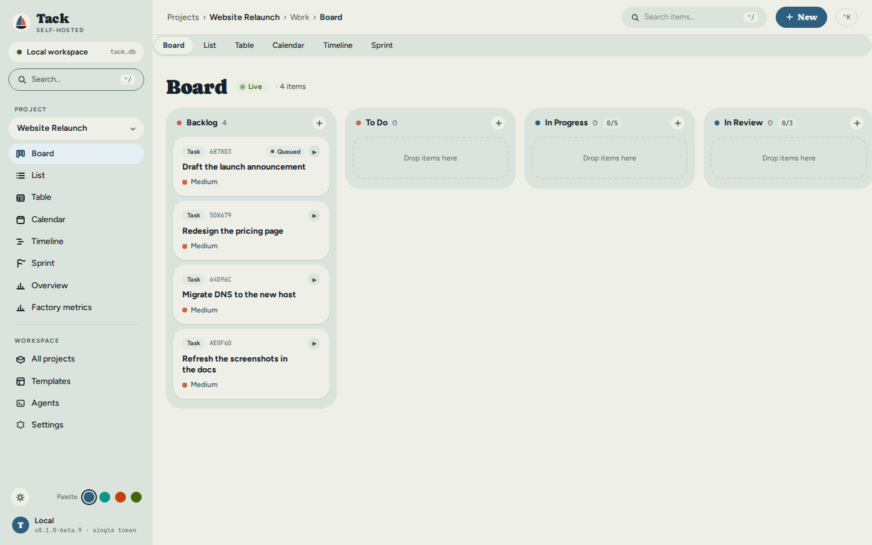This screenshot has width=872, height=545.
Task: Add an item to the In Review column
Action: 857,123
